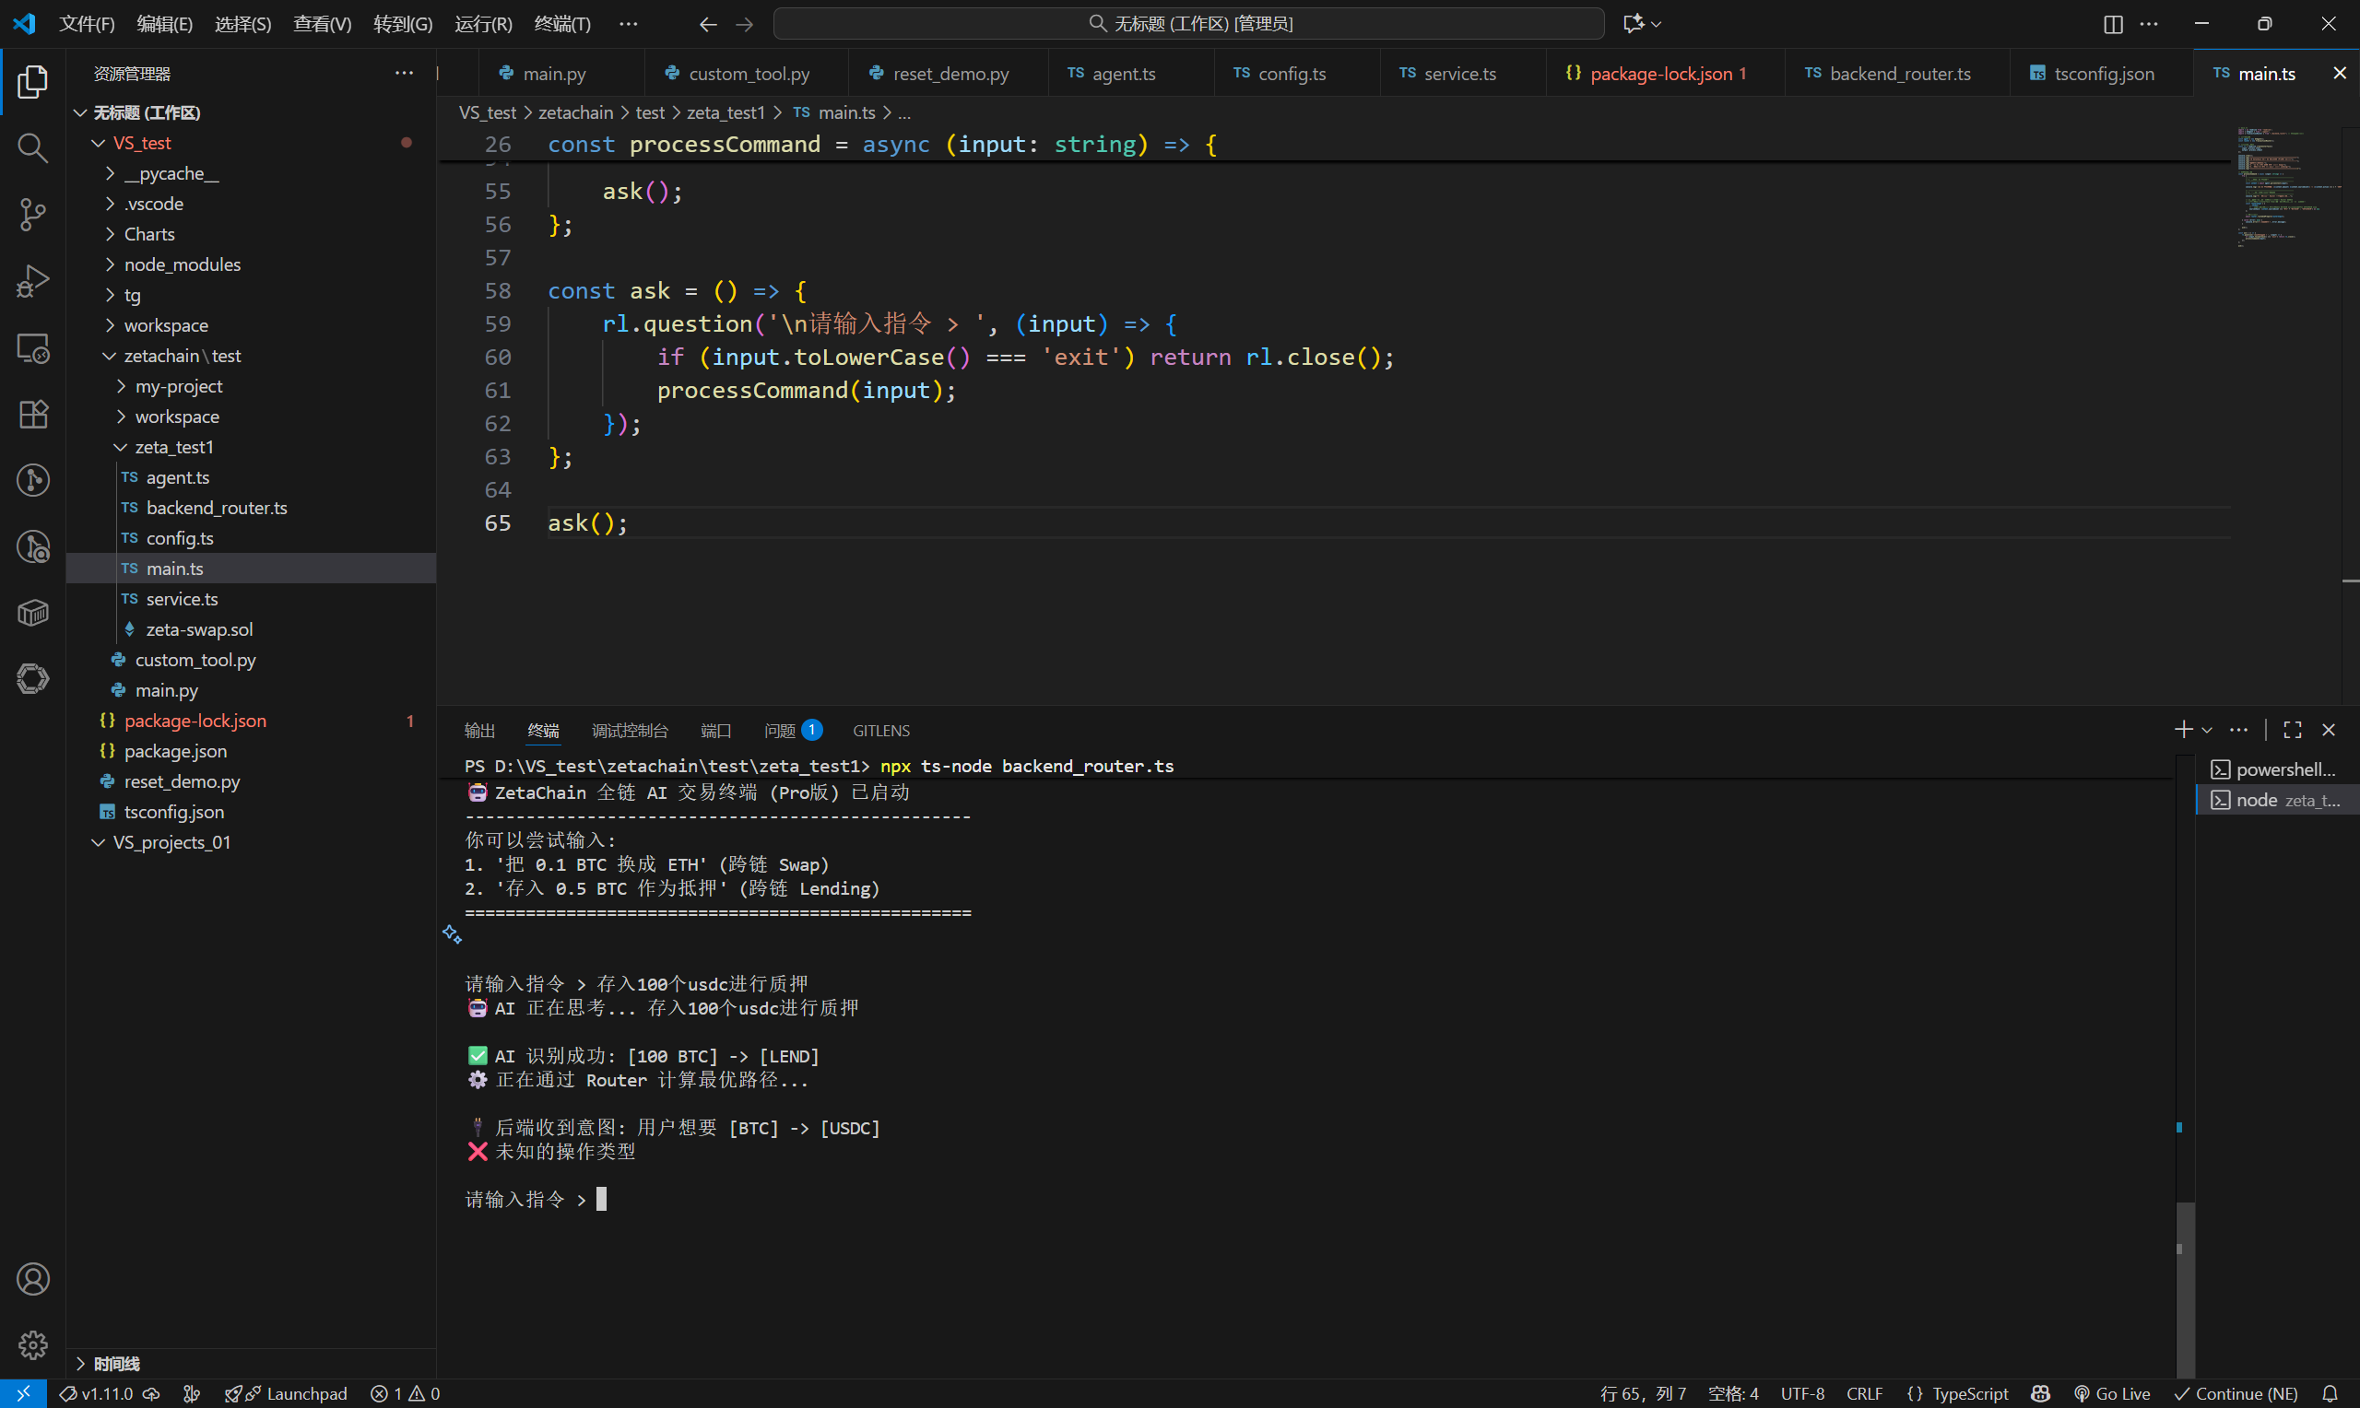Click the editor minimap preview
Viewport: 2360px width, 1408px height.
tap(2287, 188)
